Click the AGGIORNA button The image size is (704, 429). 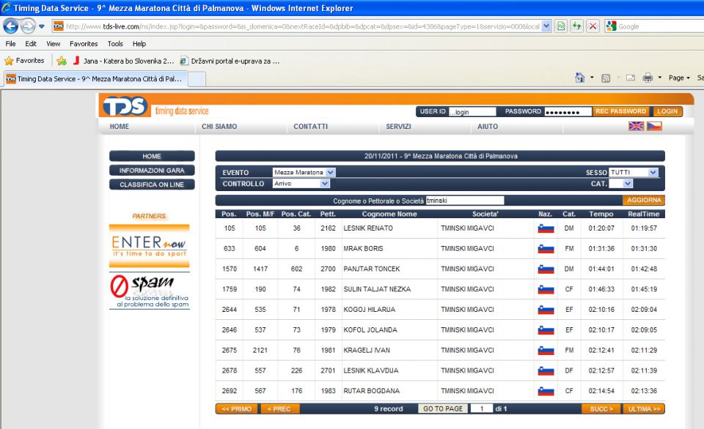(643, 200)
